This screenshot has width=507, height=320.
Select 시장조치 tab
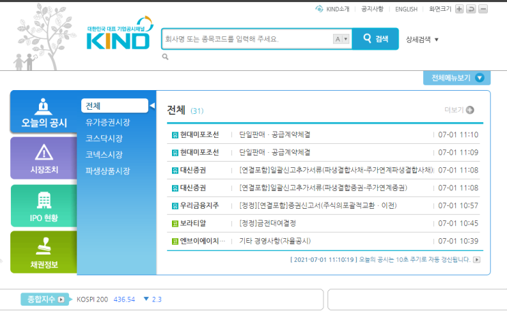click(x=44, y=158)
